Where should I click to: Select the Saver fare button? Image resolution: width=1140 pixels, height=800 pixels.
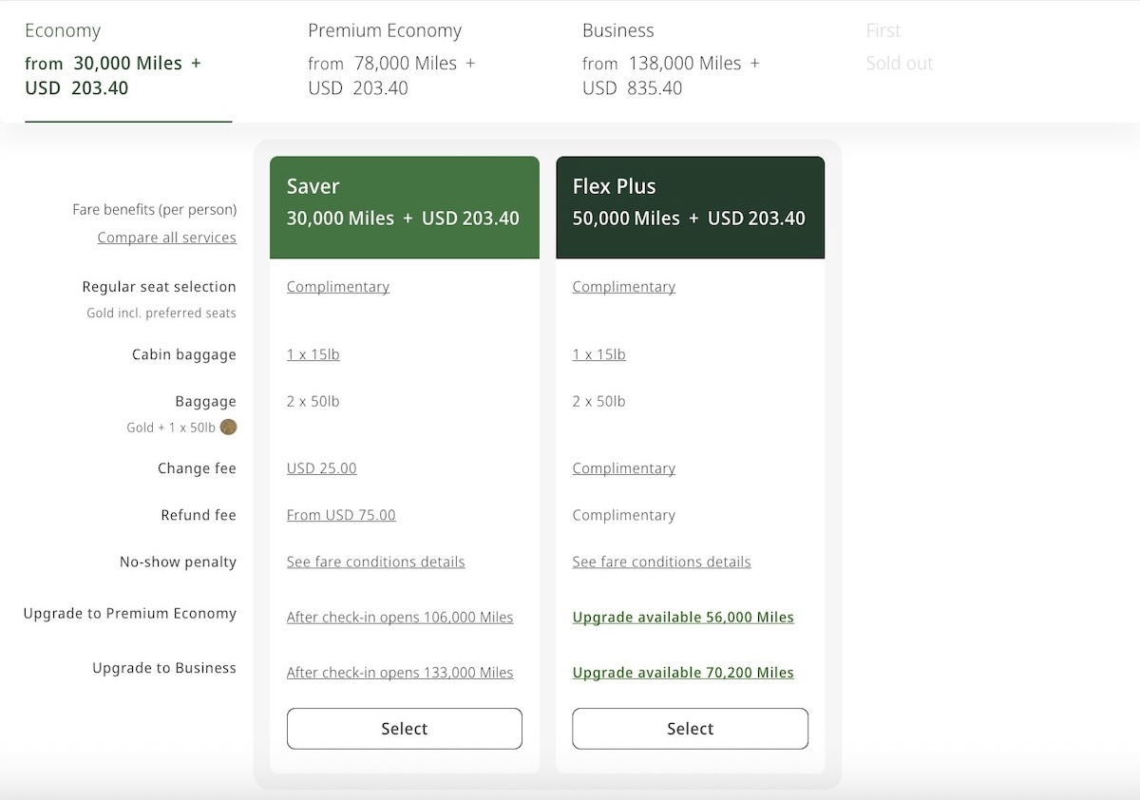click(404, 729)
